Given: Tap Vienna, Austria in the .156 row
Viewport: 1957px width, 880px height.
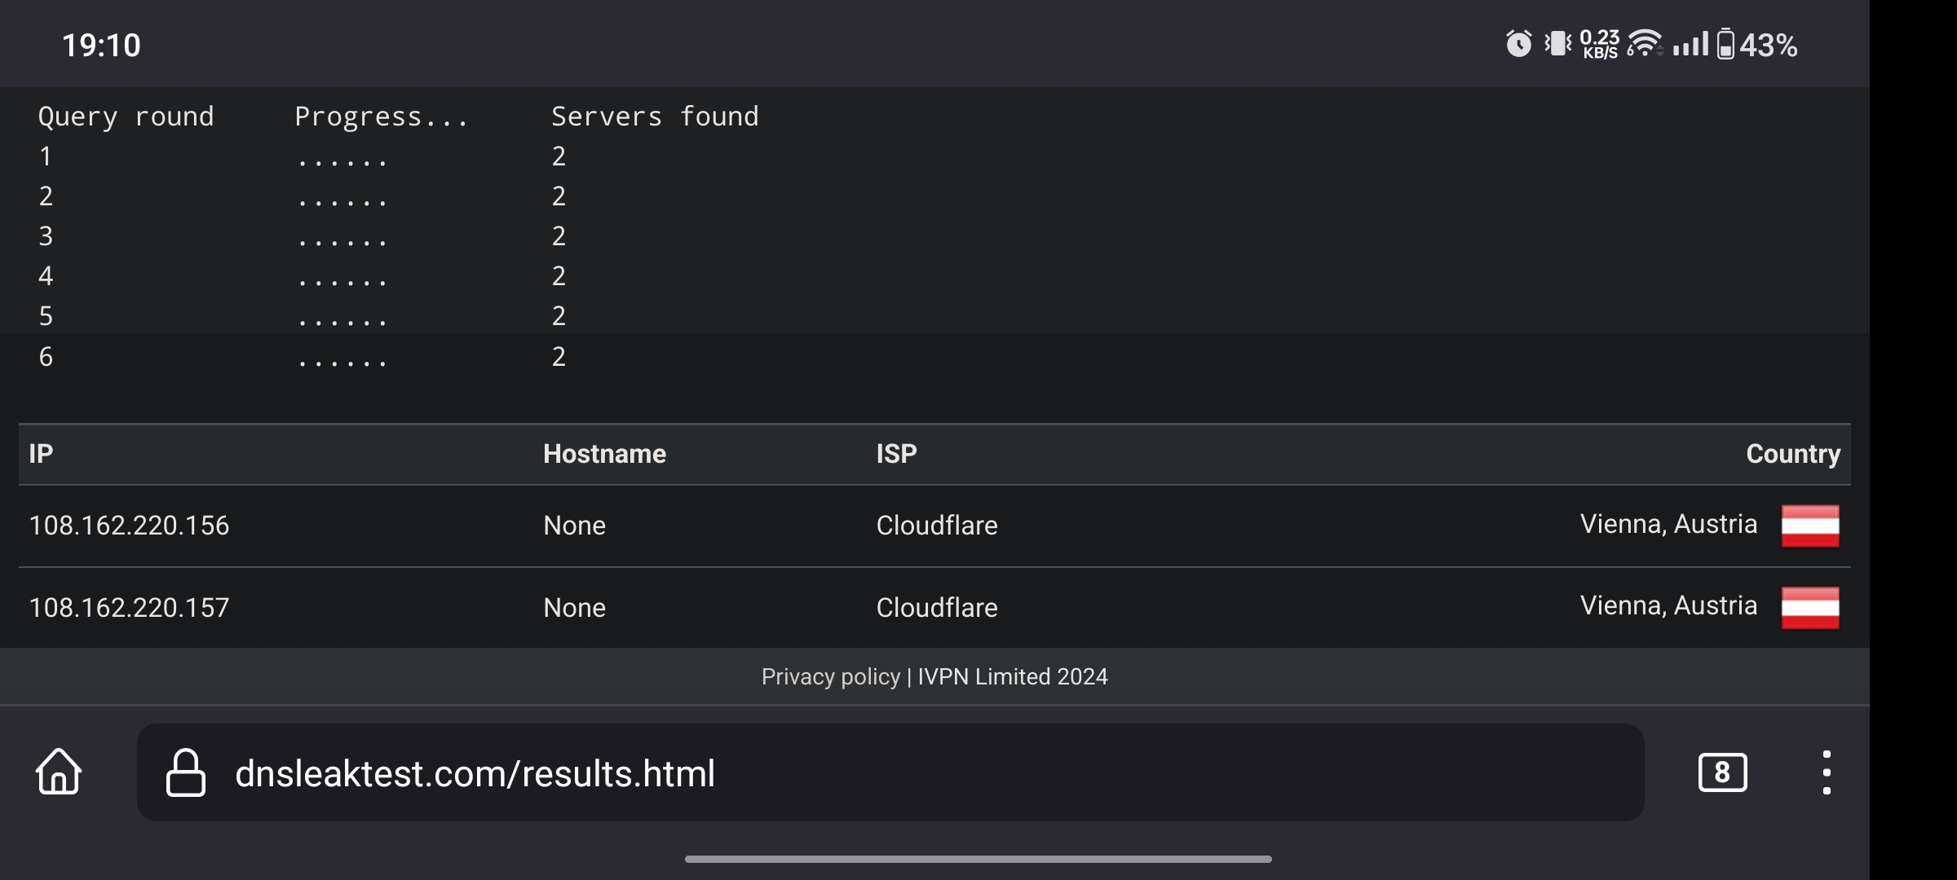Looking at the screenshot, I should tap(1668, 524).
